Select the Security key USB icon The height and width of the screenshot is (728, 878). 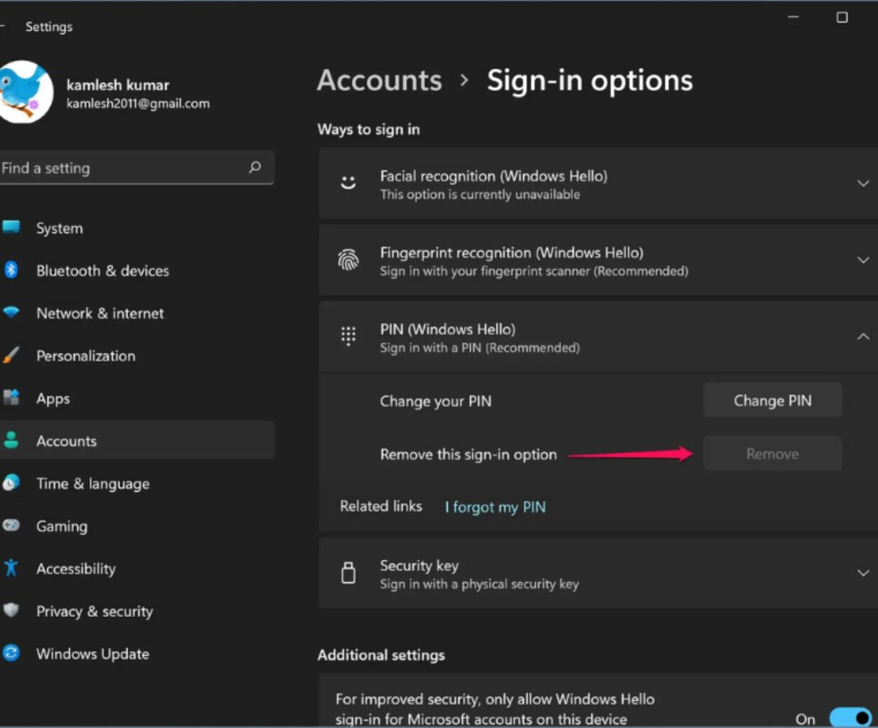click(x=348, y=573)
